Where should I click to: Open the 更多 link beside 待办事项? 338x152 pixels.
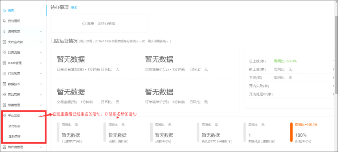coord(74,8)
